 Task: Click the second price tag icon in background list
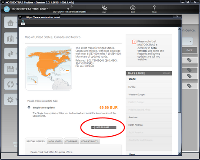[189, 70]
